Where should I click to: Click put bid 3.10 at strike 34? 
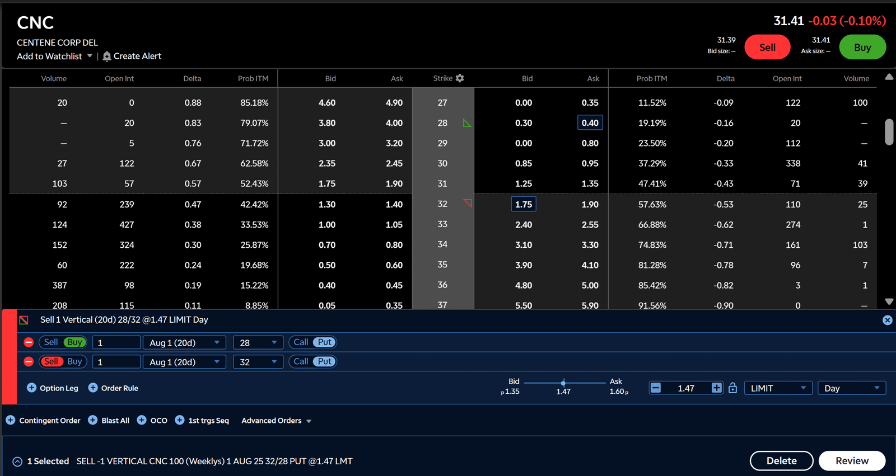524,245
